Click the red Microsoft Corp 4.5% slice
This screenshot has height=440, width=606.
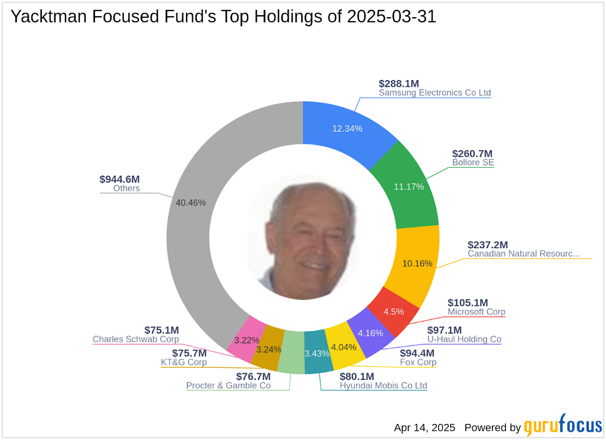pos(393,312)
